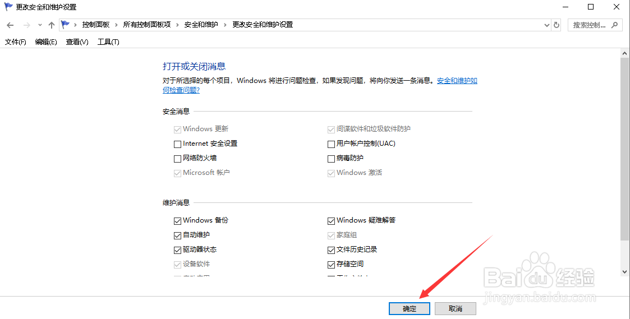The image size is (630, 319).
Task: Expand chevron after 控制面板 breadcrumb
Action: [x=116, y=25]
